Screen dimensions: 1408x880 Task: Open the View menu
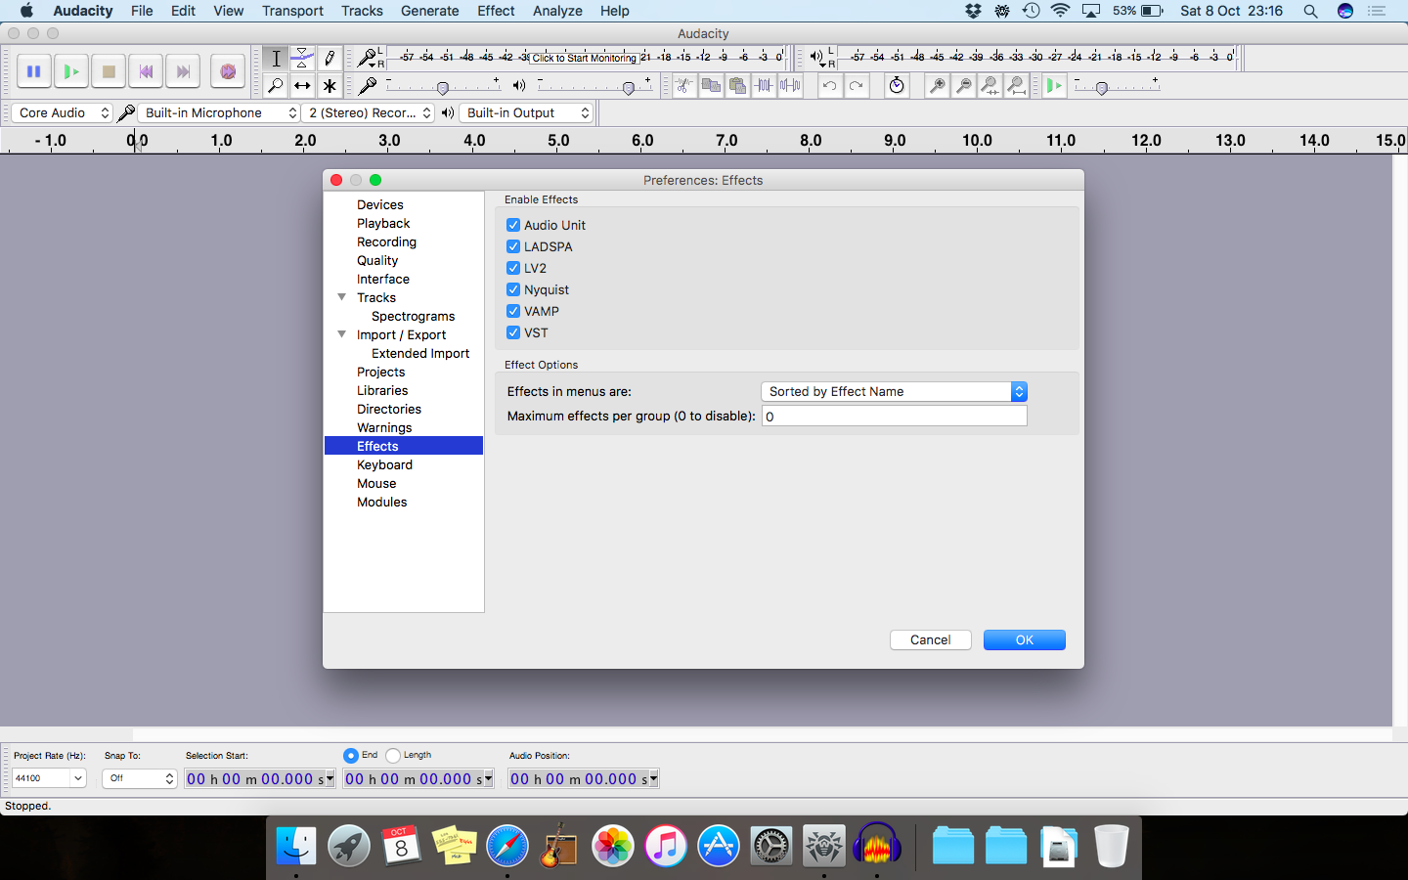coord(228,11)
